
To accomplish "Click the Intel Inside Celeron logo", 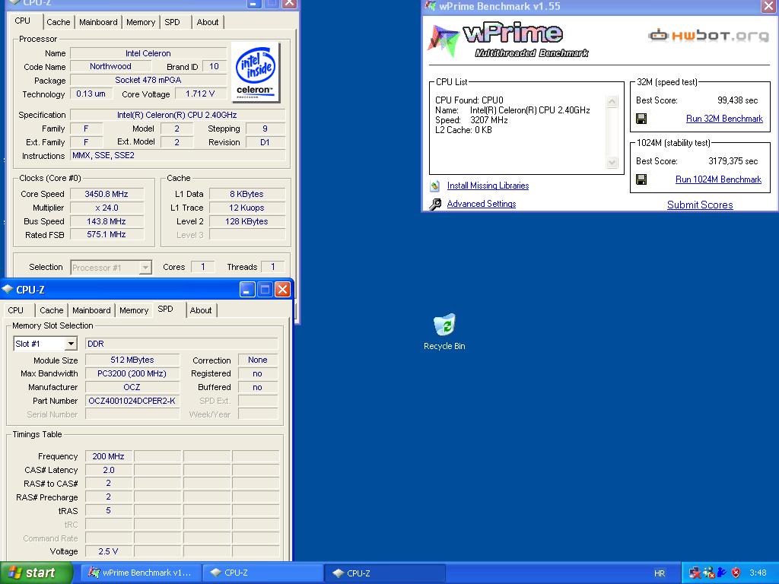I will 256,72.
